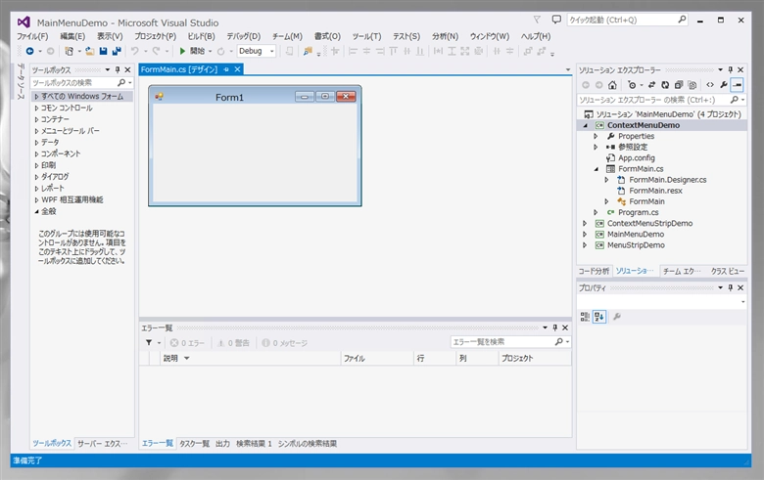Viewport: 764px width, 480px height.
Task: Expand the MenuStripDemo project arrow
Action: pos(585,245)
